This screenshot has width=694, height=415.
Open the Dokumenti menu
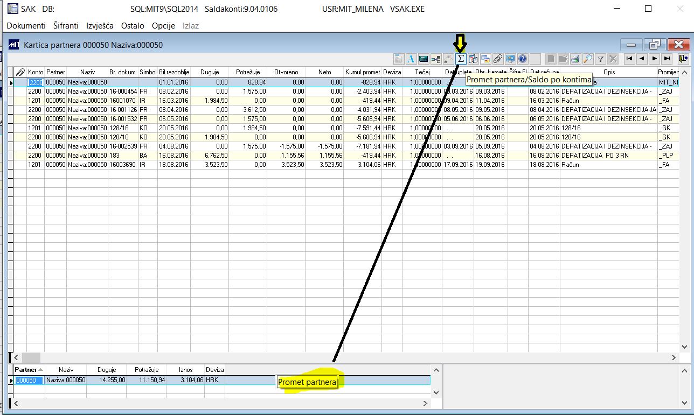coord(26,25)
